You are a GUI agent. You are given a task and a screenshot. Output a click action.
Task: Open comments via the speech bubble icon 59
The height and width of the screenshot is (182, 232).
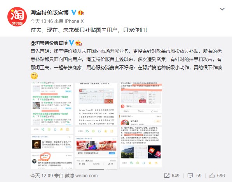click(194, 176)
